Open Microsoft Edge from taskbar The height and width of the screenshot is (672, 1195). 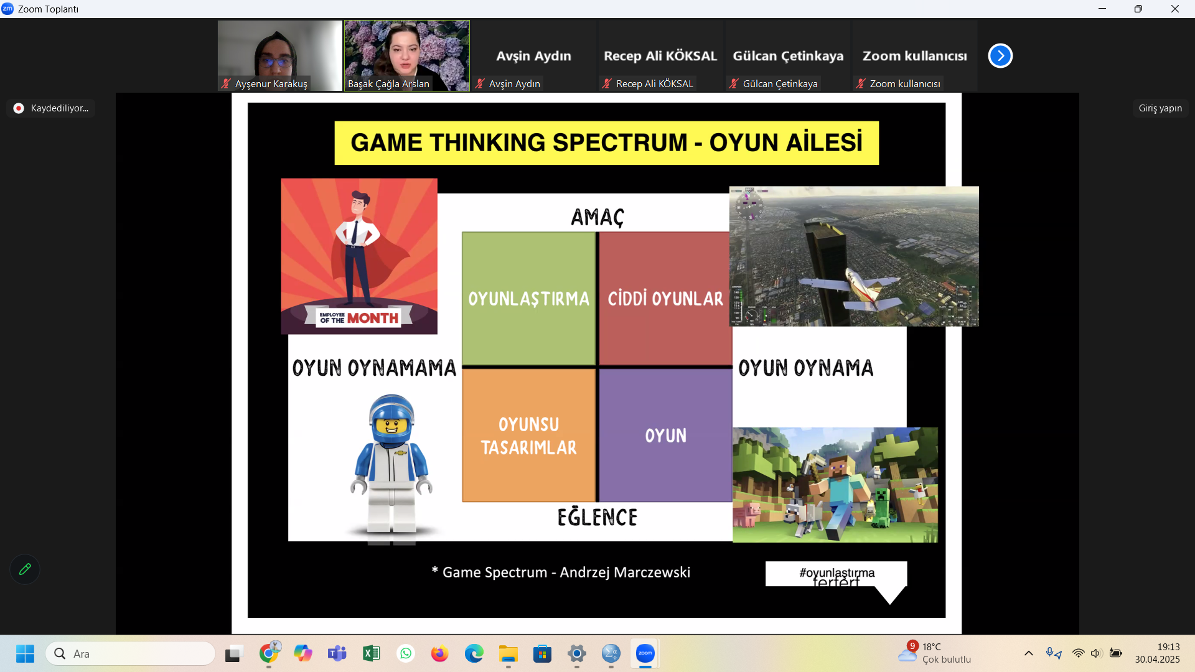click(x=474, y=653)
